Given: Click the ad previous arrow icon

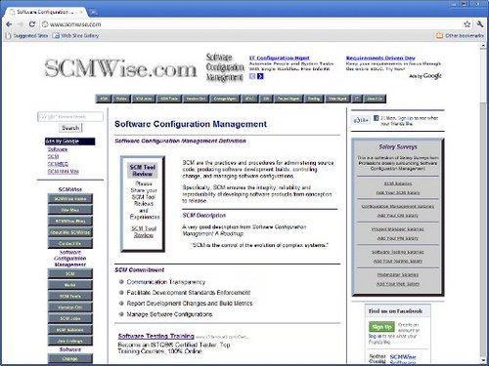Looking at the screenshot, I should [252, 76].
